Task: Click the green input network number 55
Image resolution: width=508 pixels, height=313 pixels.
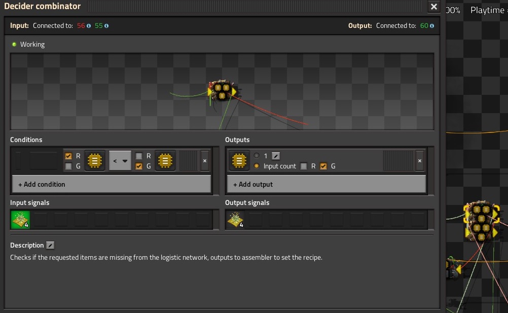Action: 99,26
